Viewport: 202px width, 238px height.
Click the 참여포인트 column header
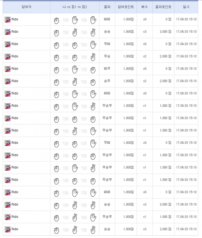click(126, 7)
